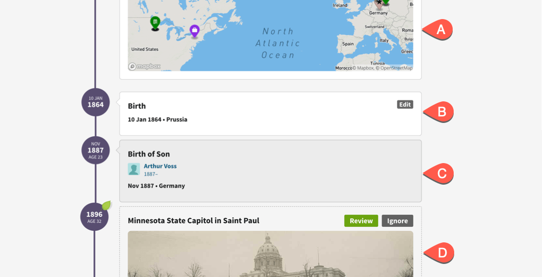Click the green leaf hint on 1896
This screenshot has height=277, width=542.
(106, 205)
